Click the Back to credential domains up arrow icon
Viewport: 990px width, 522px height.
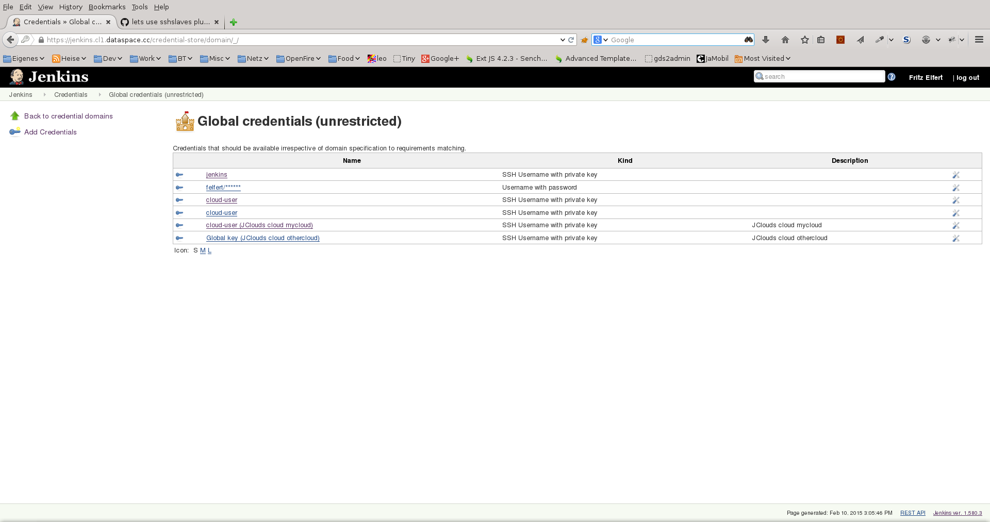click(15, 116)
